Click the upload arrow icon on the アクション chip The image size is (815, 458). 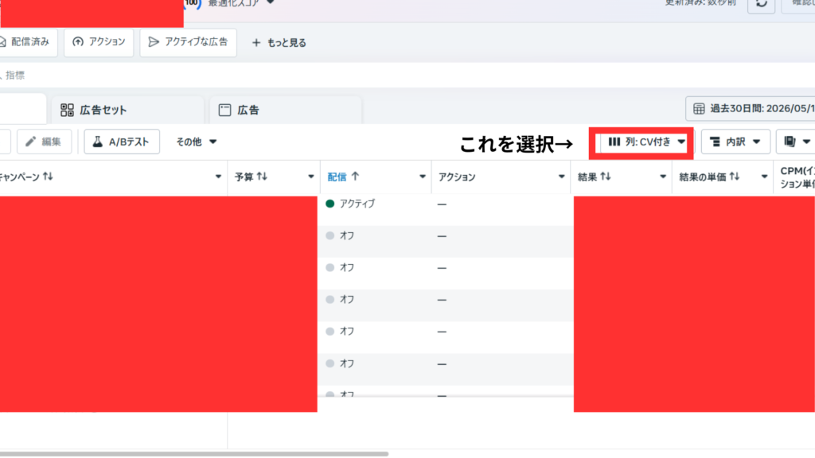click(78, 42)
